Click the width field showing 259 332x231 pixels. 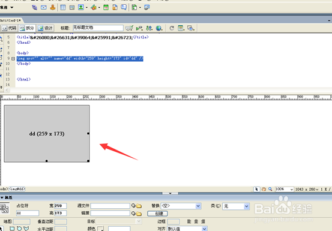click(61, 206)
